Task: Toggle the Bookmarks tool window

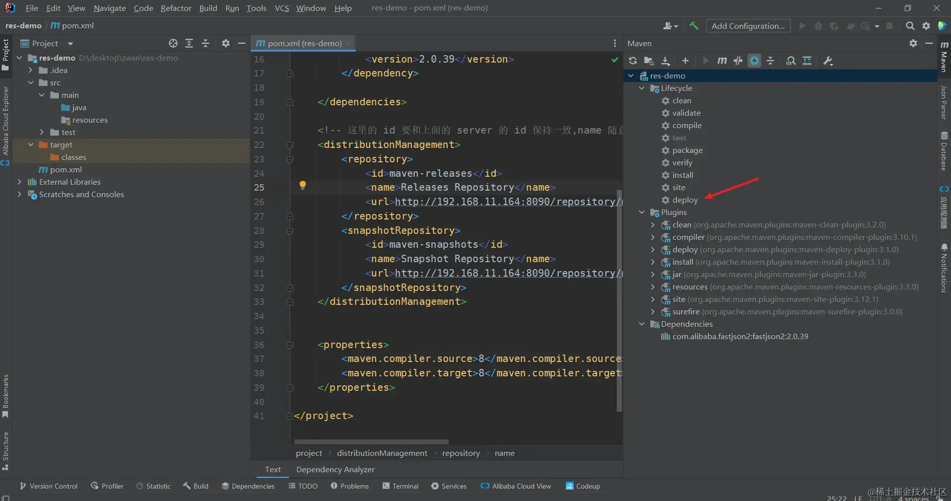Action: coord(5,396)
